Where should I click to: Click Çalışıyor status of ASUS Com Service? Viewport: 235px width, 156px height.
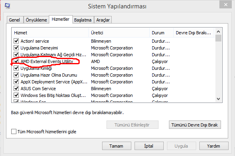[160, 89]
